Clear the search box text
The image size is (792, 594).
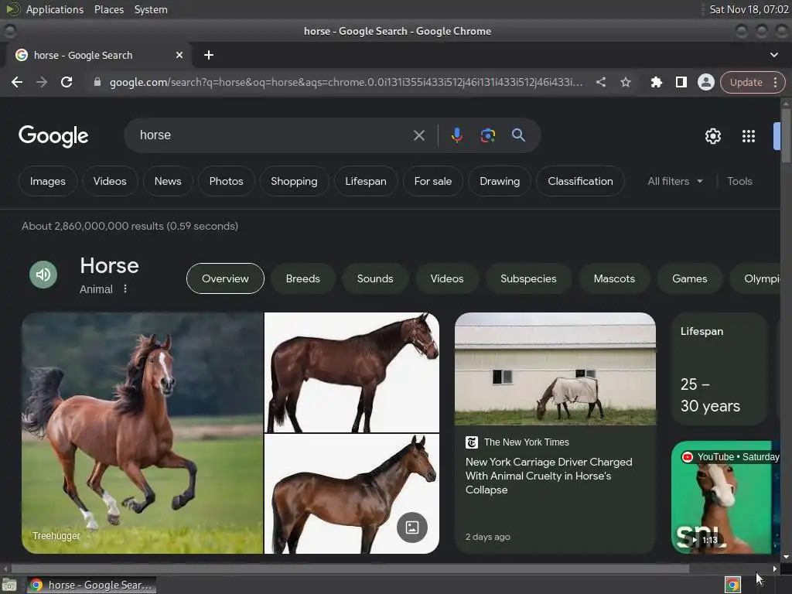(x=418, y=135)
